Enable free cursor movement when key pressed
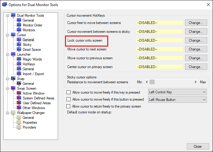 click(68, 92)
